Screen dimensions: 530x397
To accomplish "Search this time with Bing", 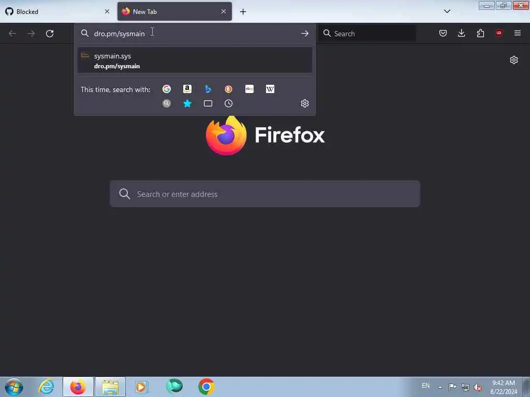I will click(208, 89).
